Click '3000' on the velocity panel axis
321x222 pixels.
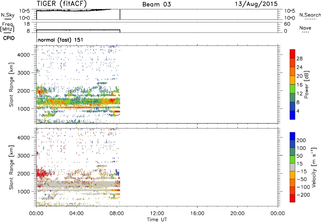23,155
